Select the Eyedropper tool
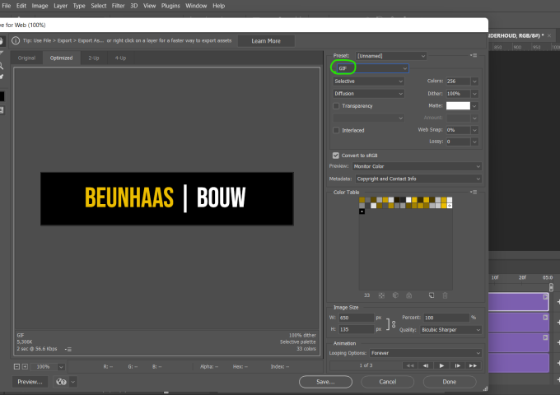 click(2, 77)
